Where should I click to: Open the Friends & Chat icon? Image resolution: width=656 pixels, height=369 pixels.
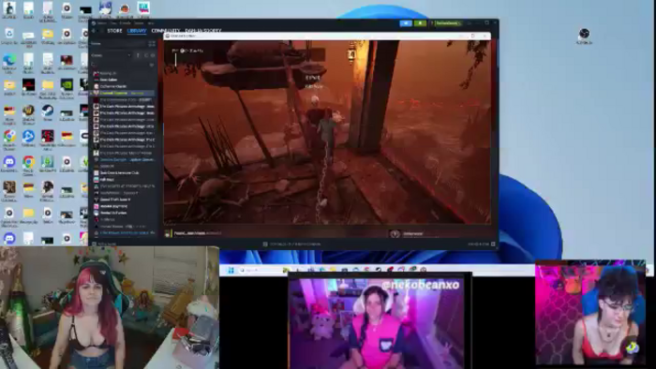pos(493,244)
